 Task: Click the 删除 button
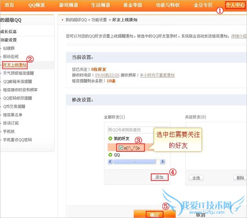tap(240, 178)
